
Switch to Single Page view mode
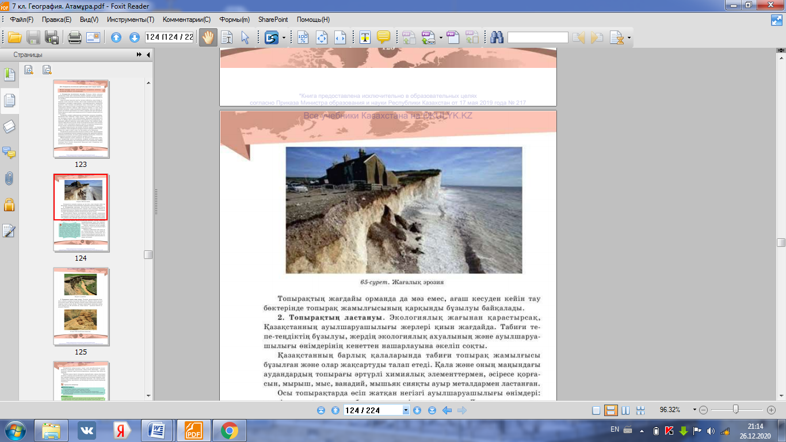point(596,410)
